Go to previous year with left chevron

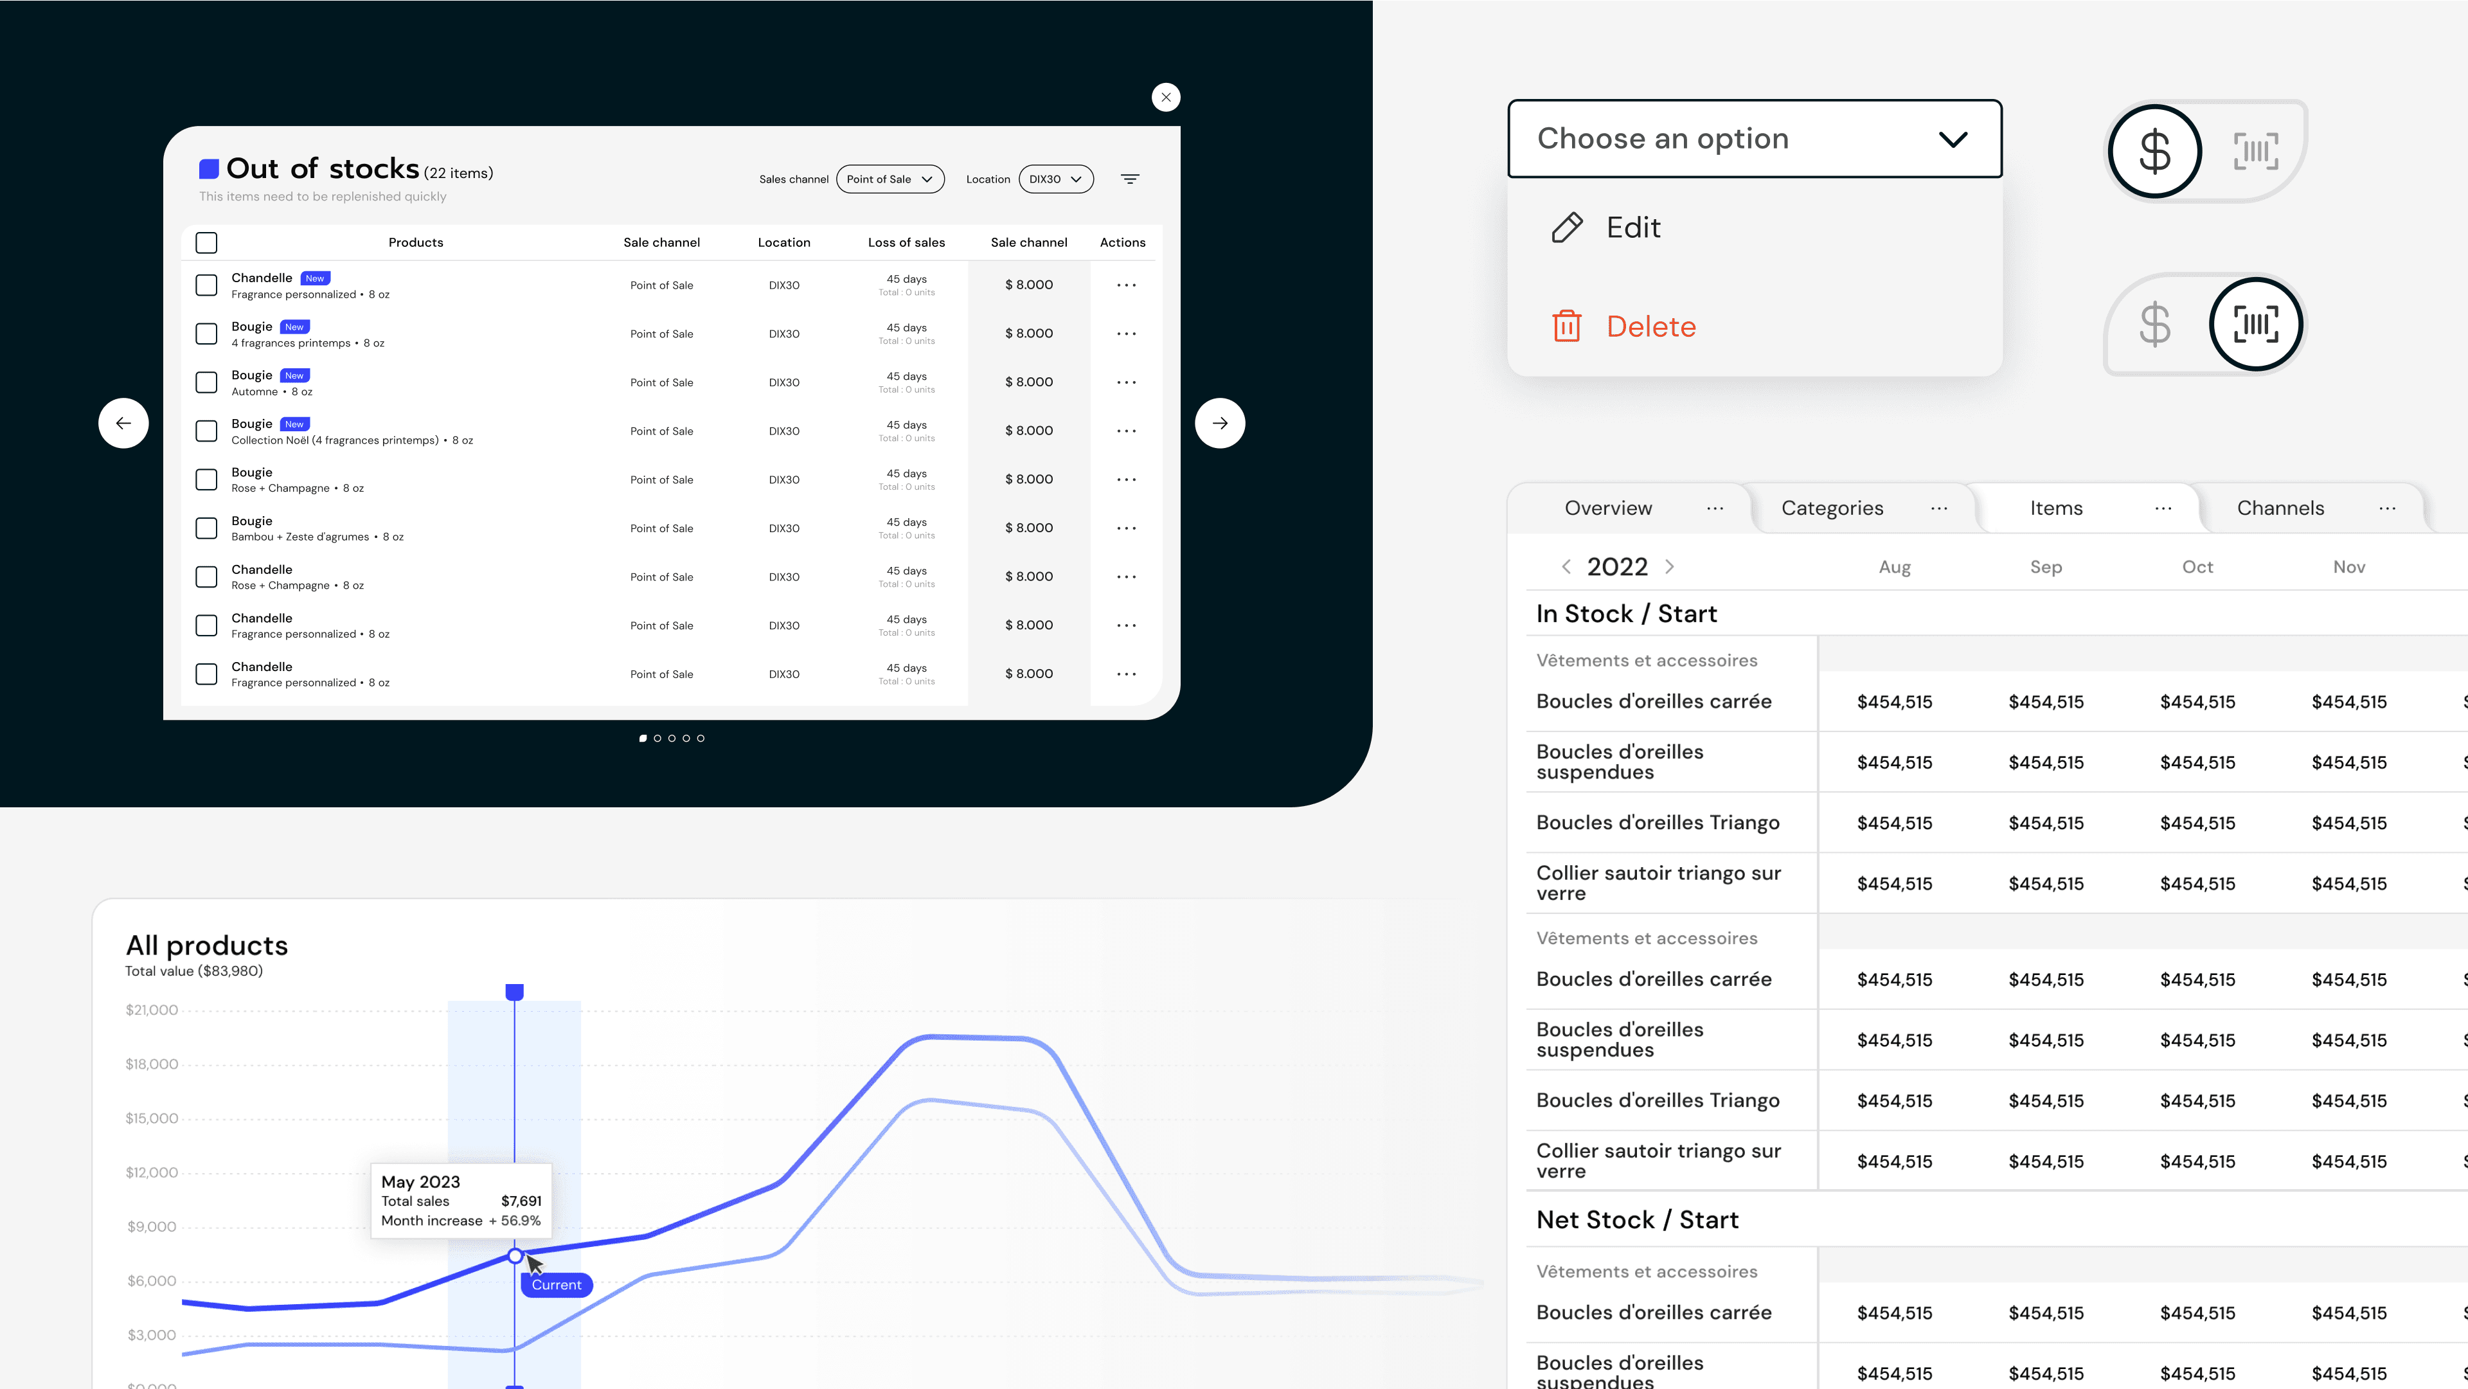pyautogui.click(x=1566, y=567)
